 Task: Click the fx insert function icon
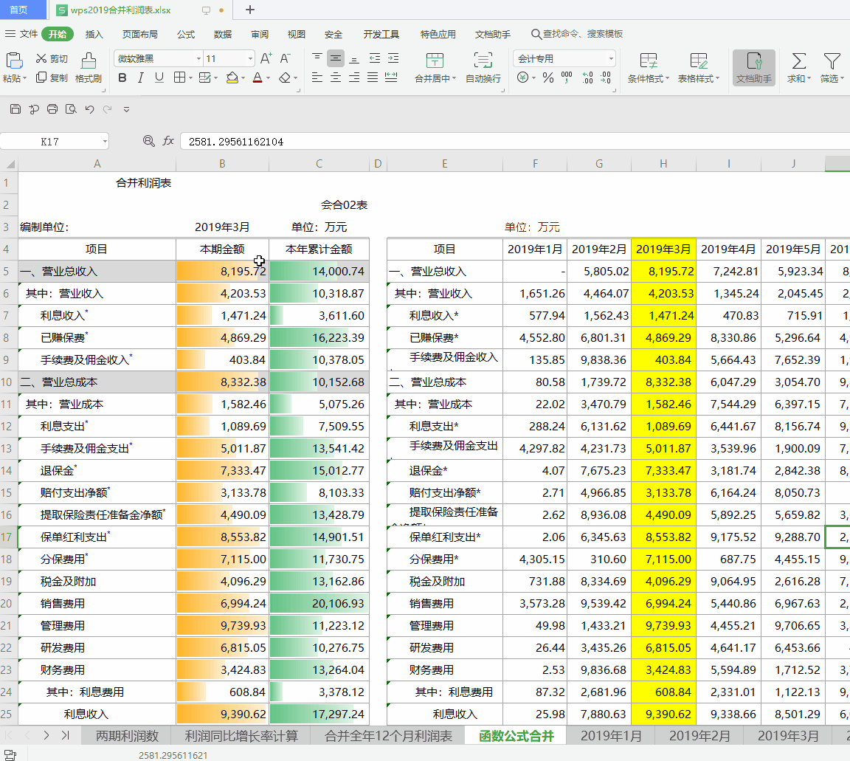[168, 141]
